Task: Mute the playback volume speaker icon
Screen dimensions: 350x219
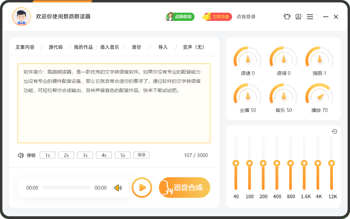Action: [118, 188]
